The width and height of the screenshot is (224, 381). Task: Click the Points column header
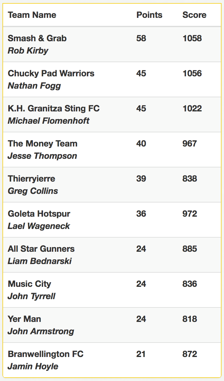tap(149, 15)
